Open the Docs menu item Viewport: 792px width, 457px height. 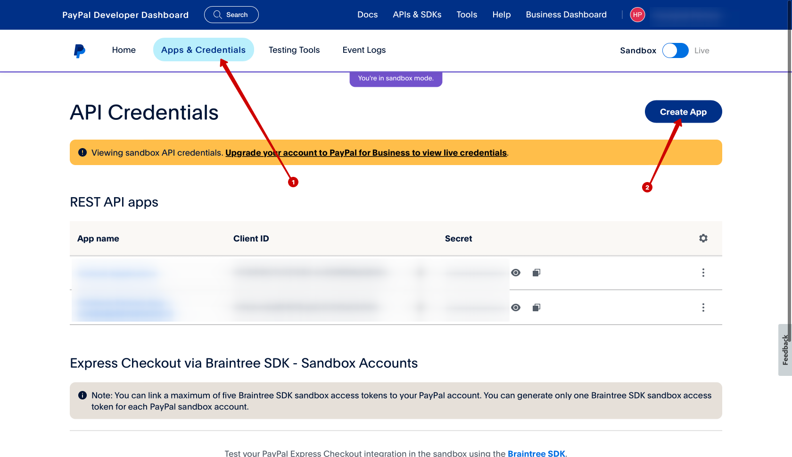click(368, 15)
